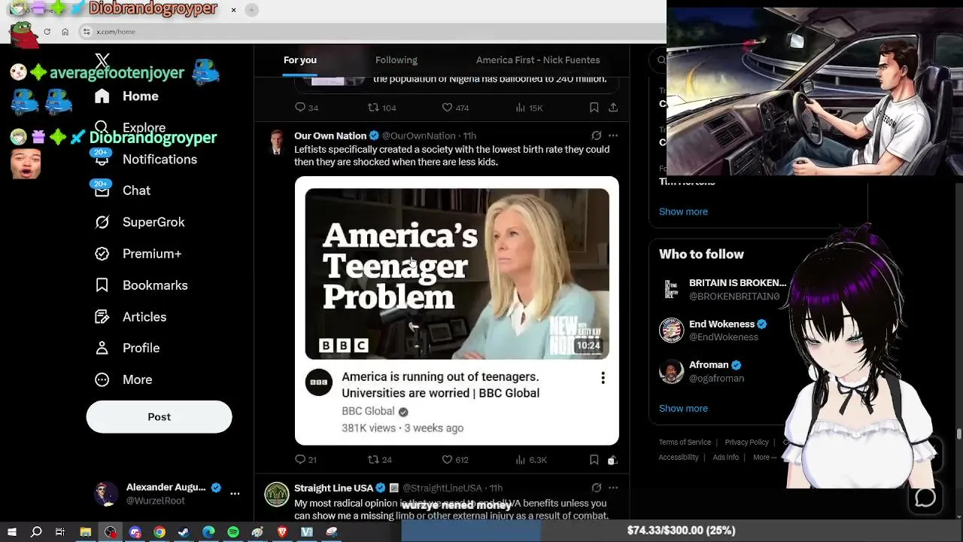The height and width of the screenshot is (542, 963).
Task: Click the Home house icon
Action: [x=102, y=96]
